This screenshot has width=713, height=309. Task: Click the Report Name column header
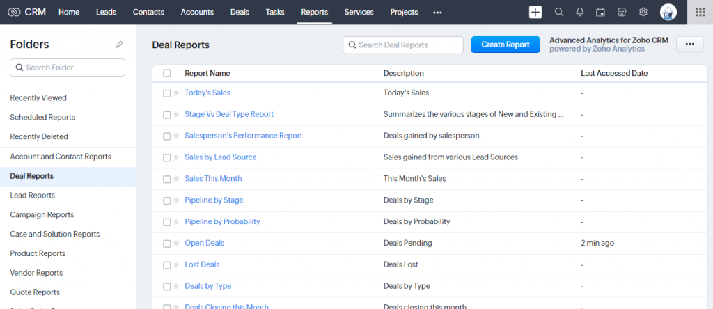point(207,73)
